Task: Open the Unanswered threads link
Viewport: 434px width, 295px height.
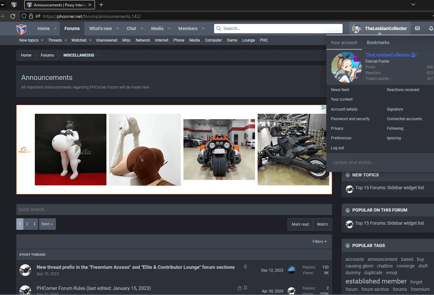Action: pos(106,40)
